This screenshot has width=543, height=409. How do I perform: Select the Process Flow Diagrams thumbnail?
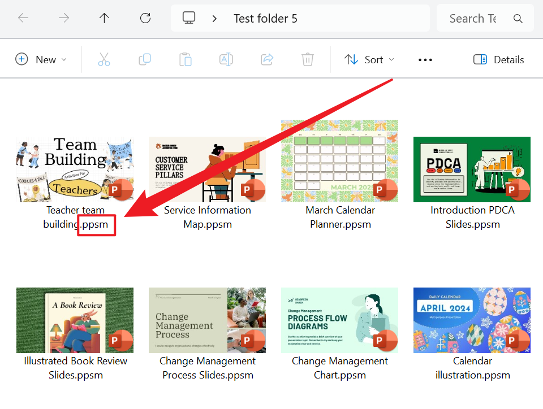pyautogui.click(x=340, y=320)
